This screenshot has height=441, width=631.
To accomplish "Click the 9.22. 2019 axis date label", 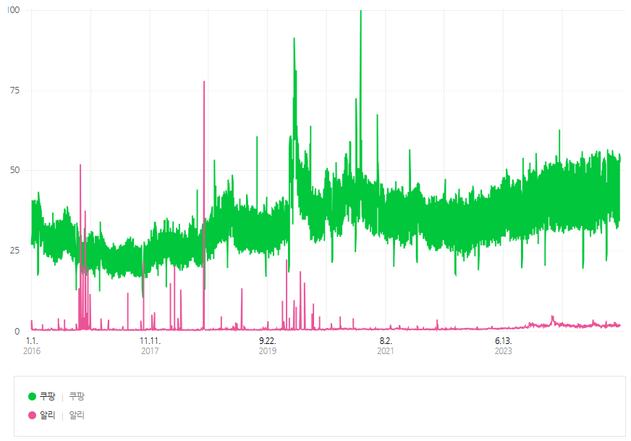I will point(268,346).
